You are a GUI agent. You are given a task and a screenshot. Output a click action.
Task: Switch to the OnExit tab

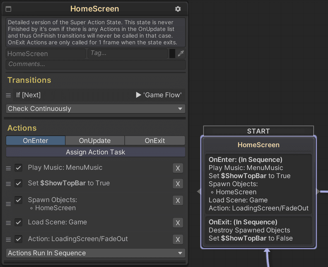pos(155,140)
